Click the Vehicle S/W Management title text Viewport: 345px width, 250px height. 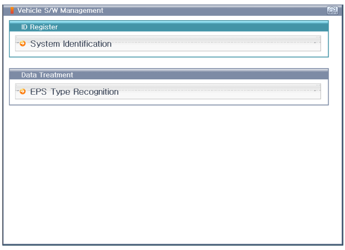tap(60, 10)
